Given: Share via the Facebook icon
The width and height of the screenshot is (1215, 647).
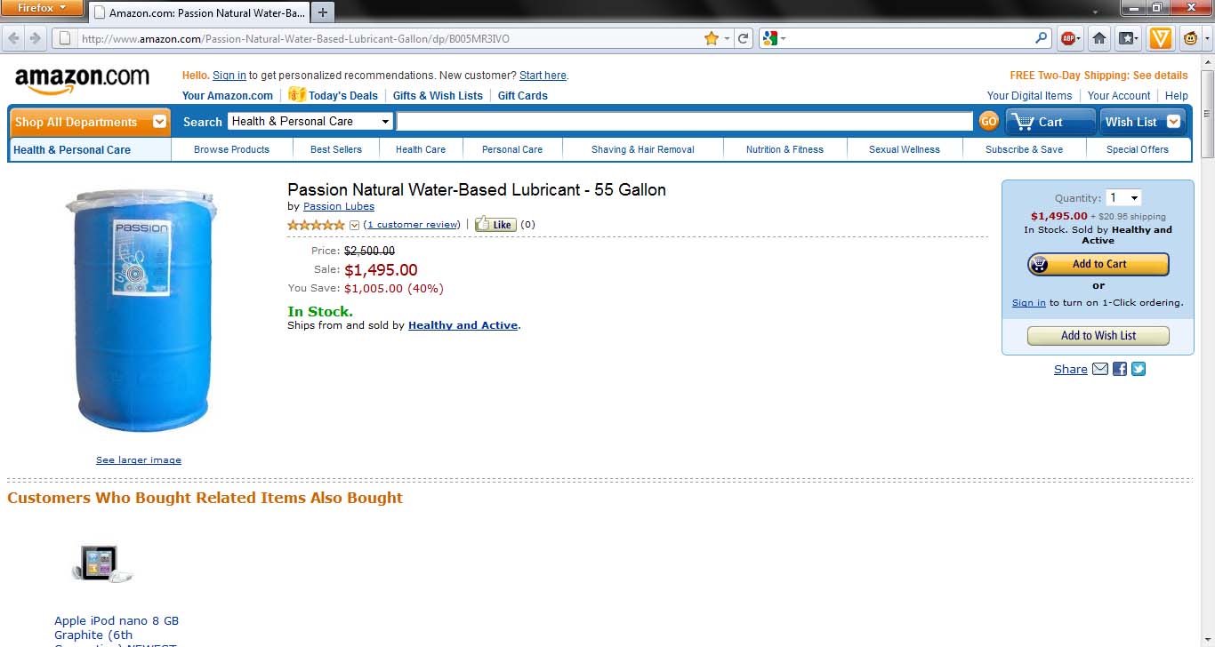Looking at the screenshot, I should click(1120, 369).
